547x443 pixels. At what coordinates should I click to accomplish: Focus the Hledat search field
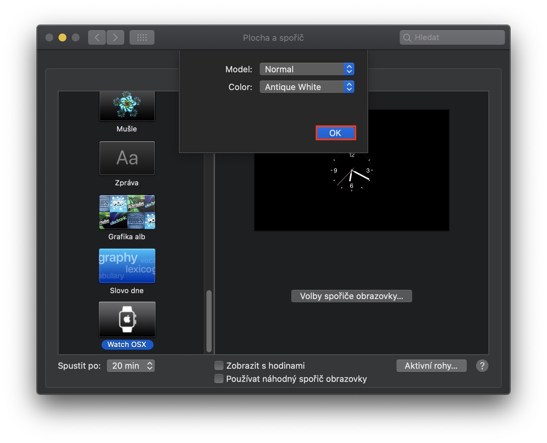(452, 37)
